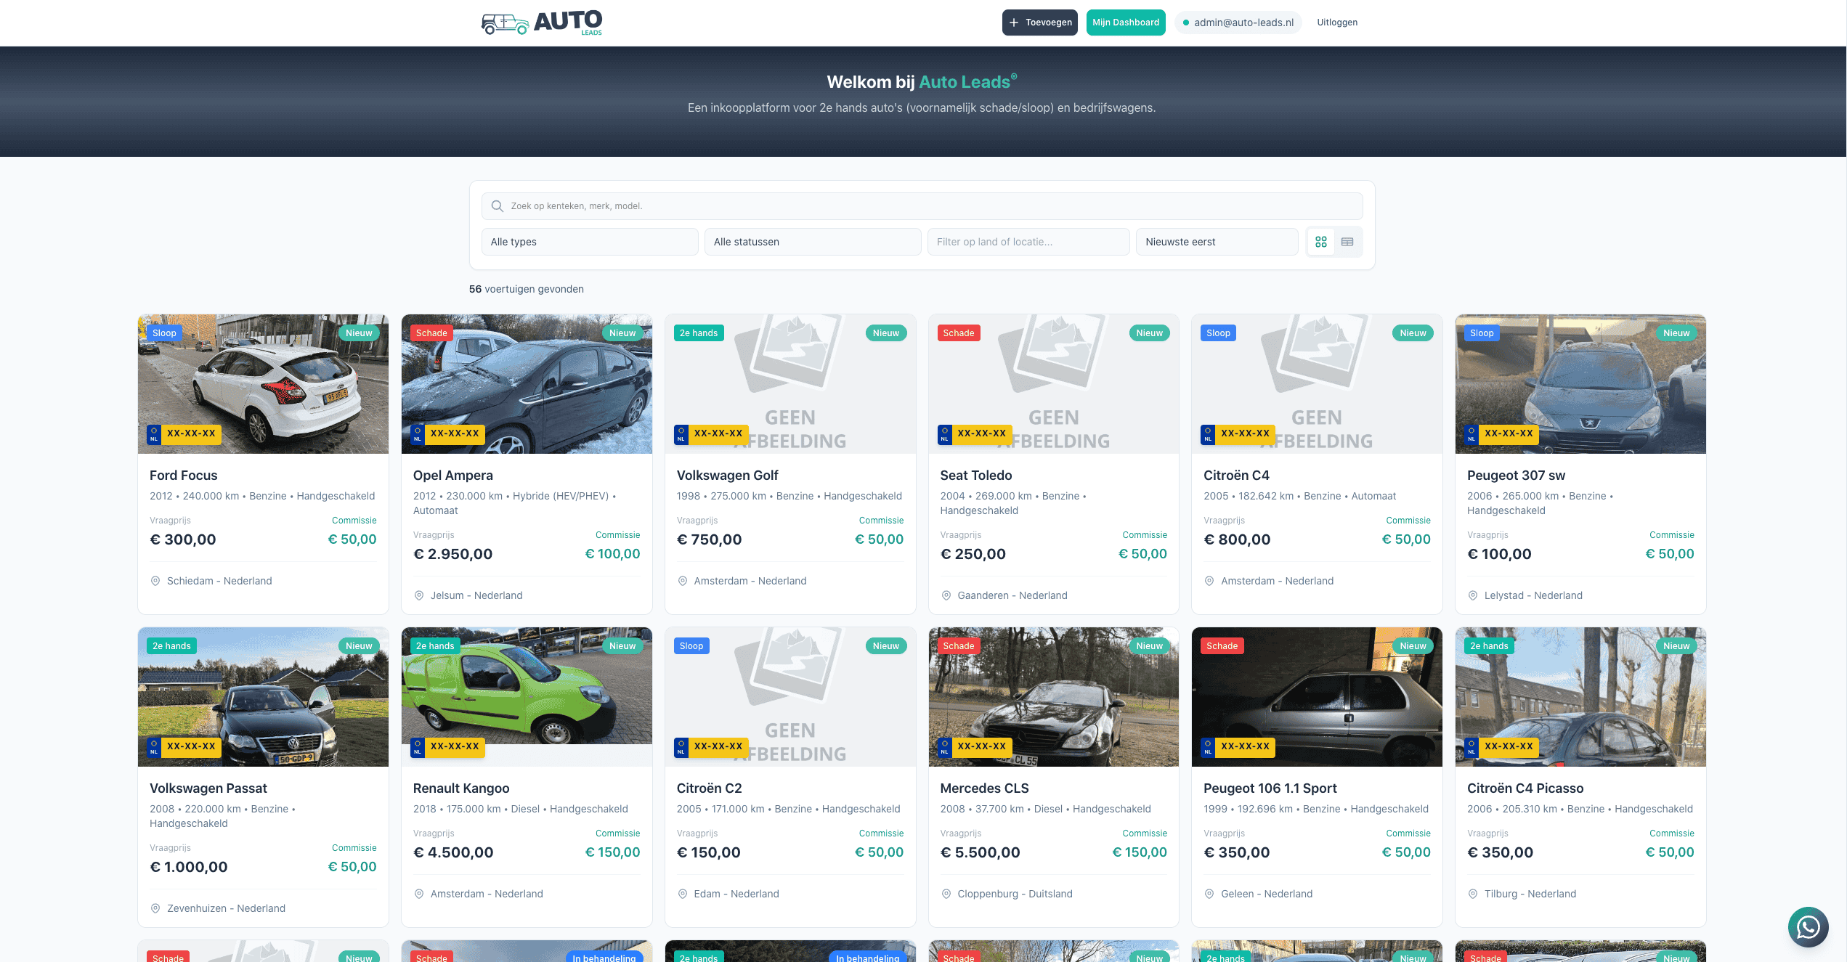Toggle the Sloop badge on Ford Focus
The height and width of the screenshot is (962, 1847).
[164, 333]
